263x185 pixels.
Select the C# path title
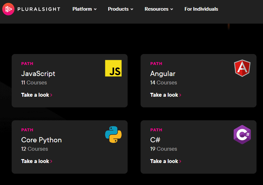coord(155,140)
